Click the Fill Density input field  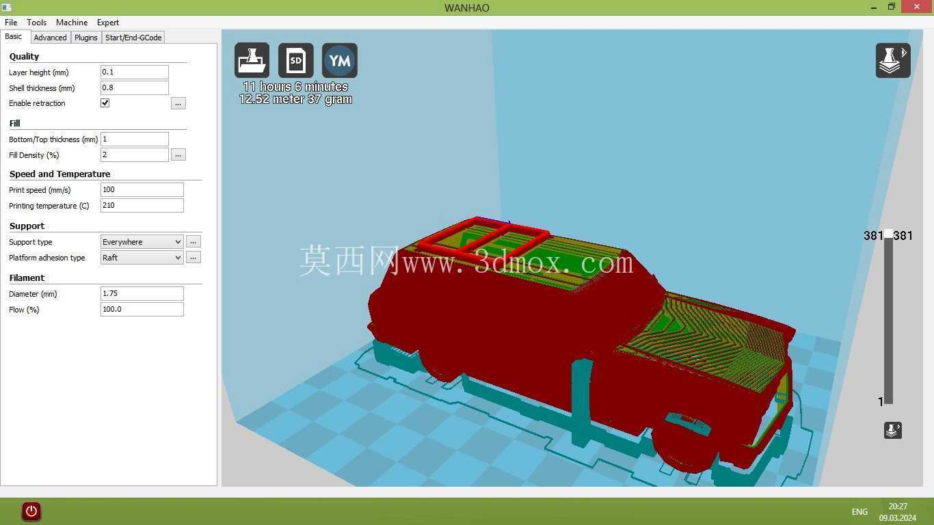point(135,155)
